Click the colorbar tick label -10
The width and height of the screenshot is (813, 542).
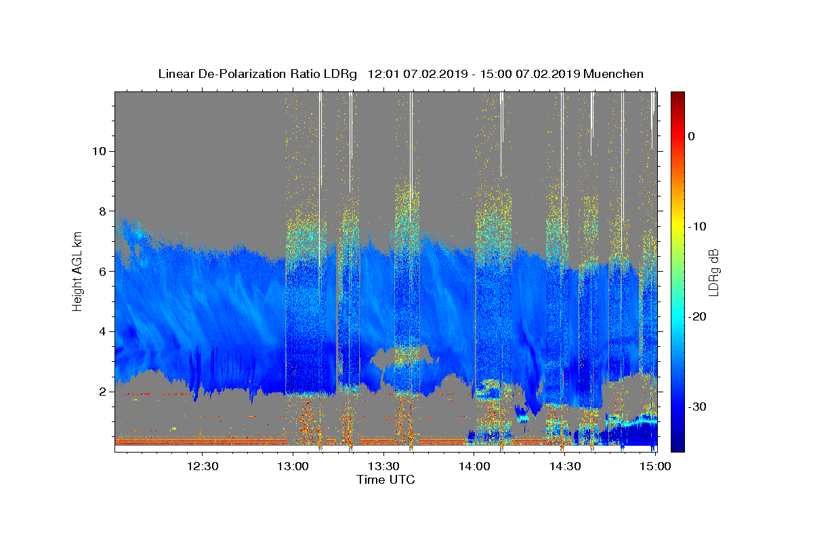696,226
